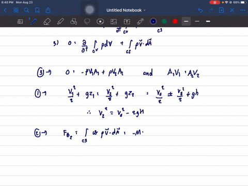Choose the red pen color
Screen dimensions: 248x186
(175, 21)
